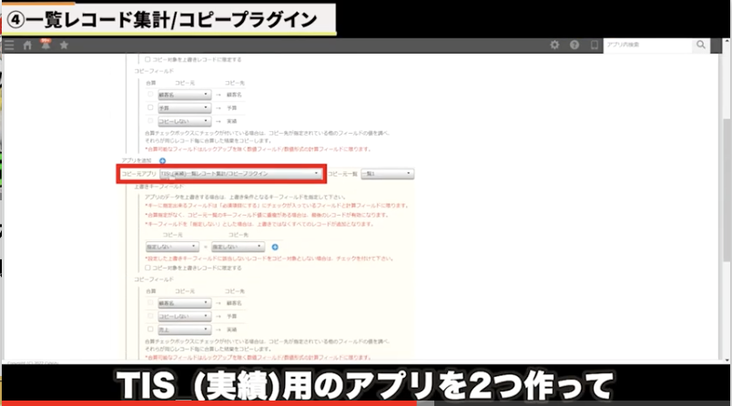Click the blue plus icon beside アプリを追加

pyautogui.click(x=163, y=160)
